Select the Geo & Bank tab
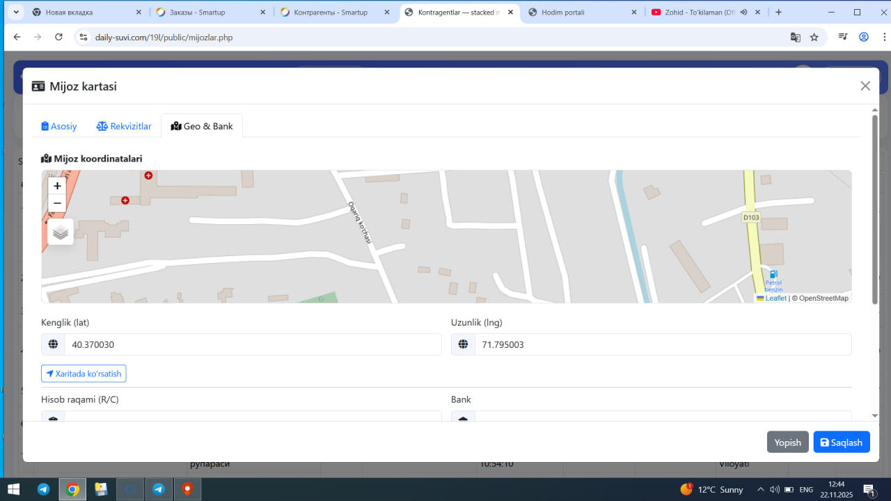The image size is (891, 501). (x=202, y=126)
